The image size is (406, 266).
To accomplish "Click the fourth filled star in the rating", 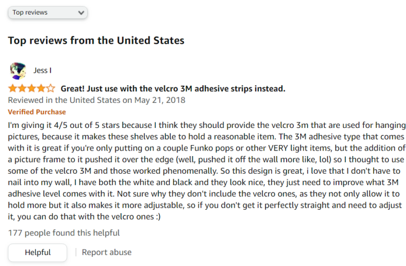I will (x=41, y=89).
